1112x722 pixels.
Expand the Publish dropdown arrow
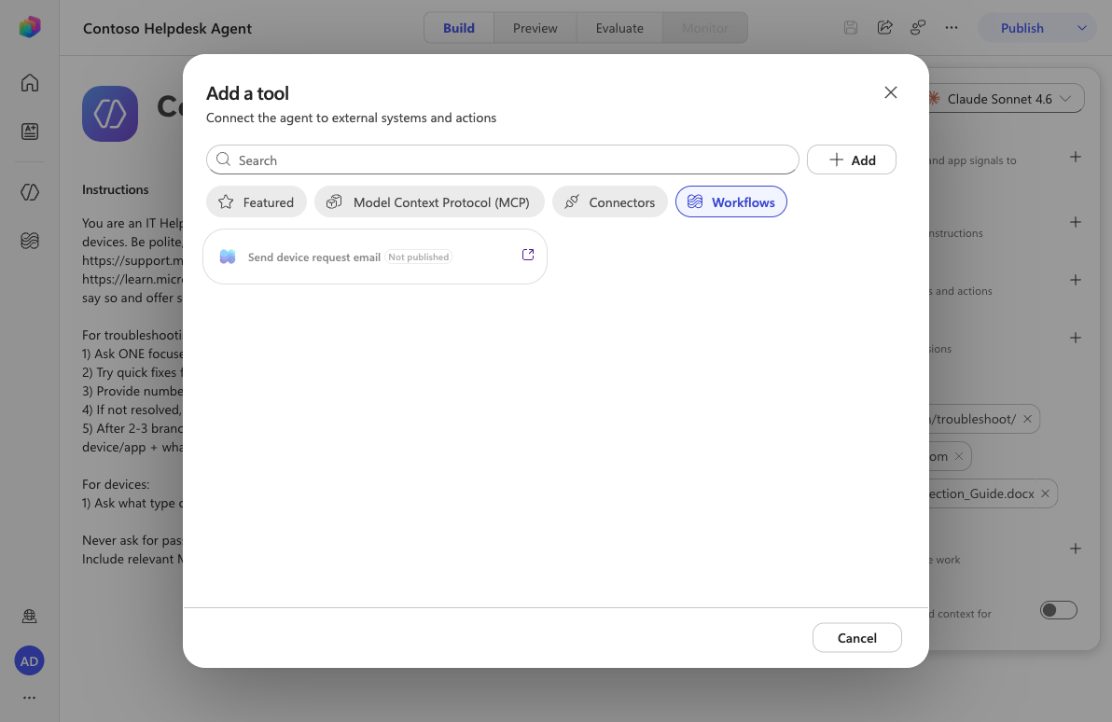point(1081,28)
